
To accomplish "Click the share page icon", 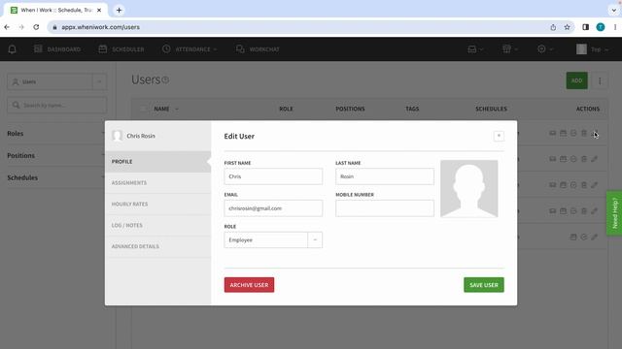I will coord(553,27).
